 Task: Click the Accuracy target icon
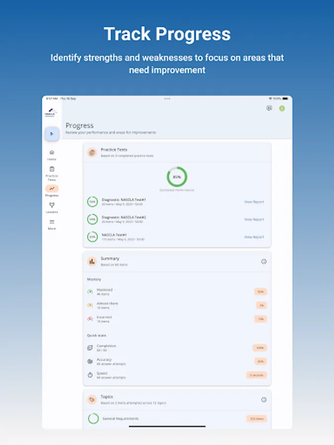coord(90,361)
